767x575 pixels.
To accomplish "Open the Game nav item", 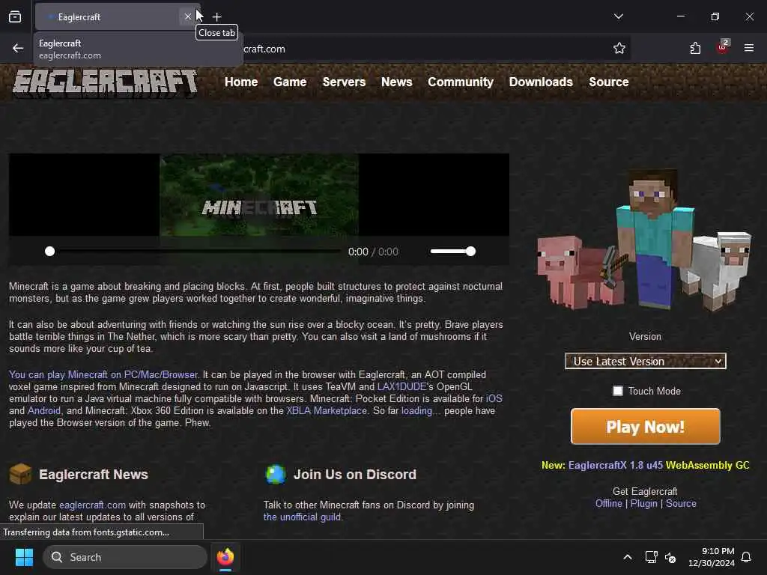I will coord(290,82).
